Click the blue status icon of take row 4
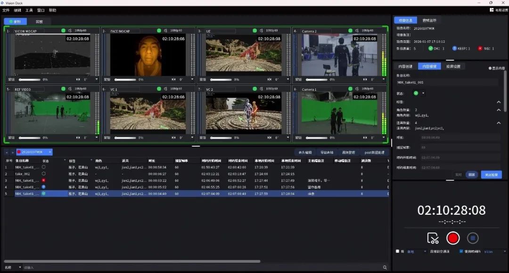 tap(43, 187)
